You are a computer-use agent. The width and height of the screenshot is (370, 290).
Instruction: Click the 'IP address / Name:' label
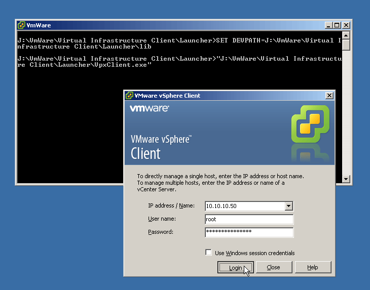coord(171,205)
